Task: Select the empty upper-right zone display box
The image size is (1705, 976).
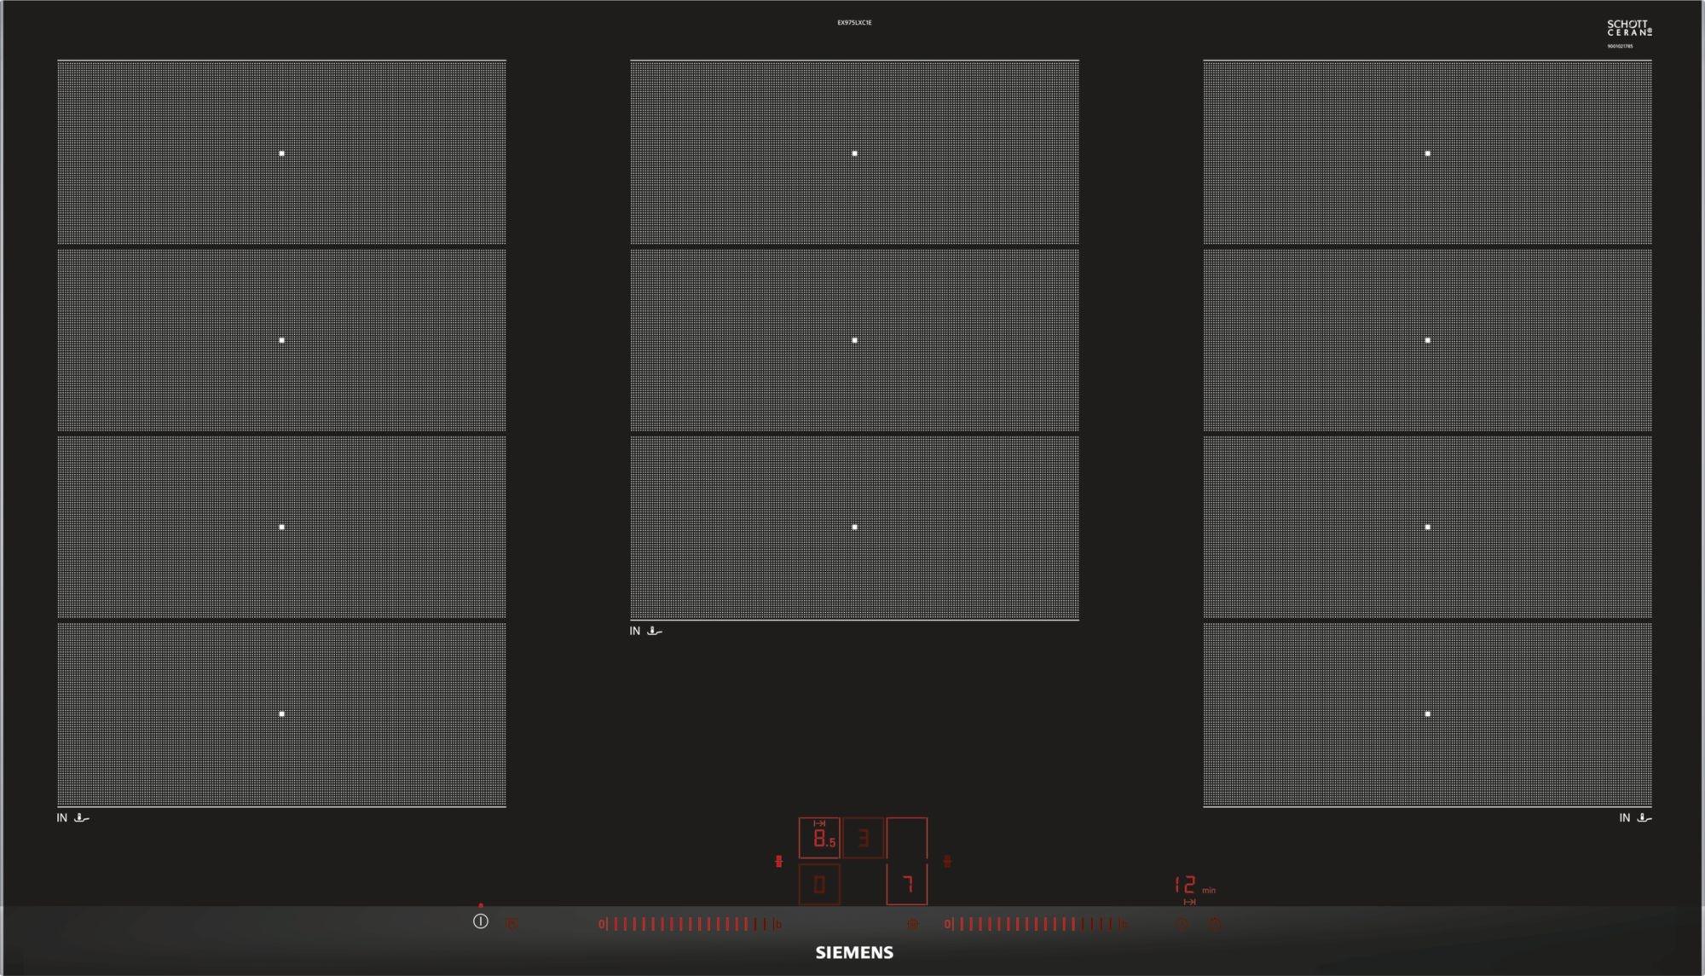Action: pyautogui.click(x=907, y=839)
